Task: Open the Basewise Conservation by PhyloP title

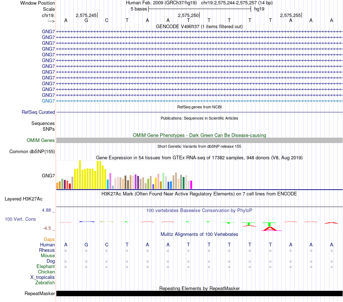Action: click(x=199, y=210)
